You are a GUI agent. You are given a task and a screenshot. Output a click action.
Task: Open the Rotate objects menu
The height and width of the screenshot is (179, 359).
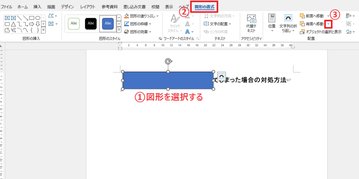350,32
